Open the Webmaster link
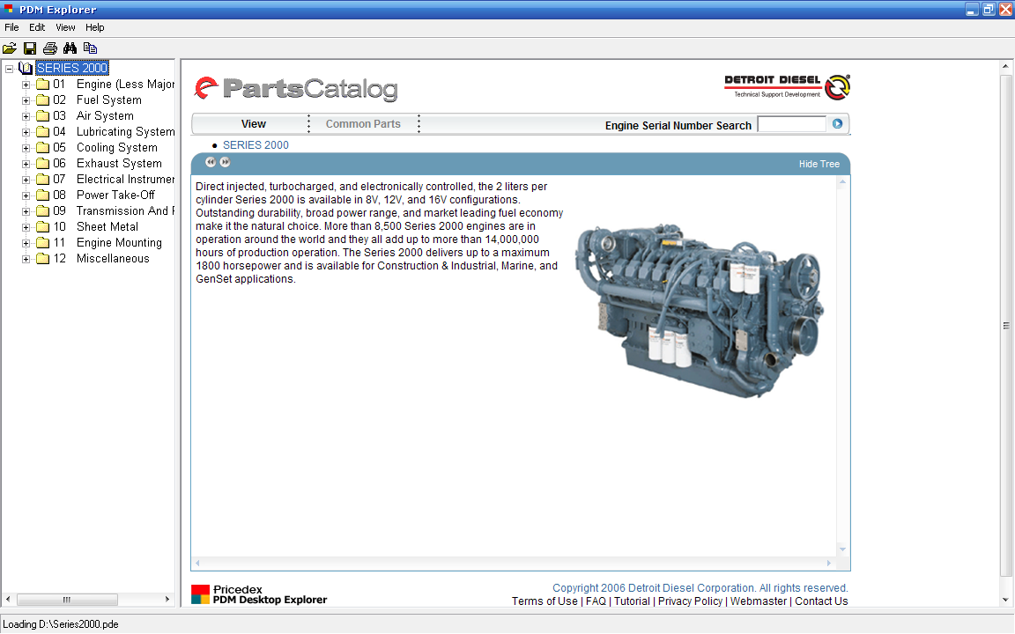 [758, 601]
